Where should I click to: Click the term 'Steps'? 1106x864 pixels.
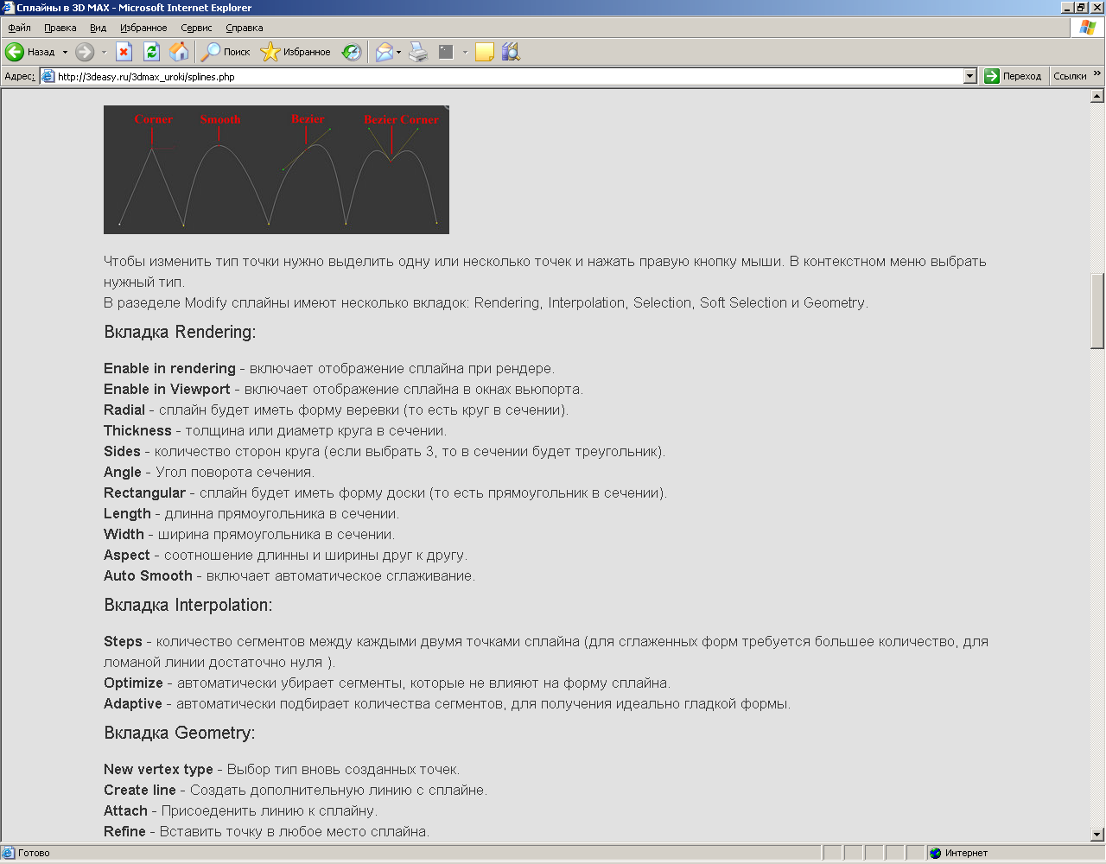coord(123,642)
